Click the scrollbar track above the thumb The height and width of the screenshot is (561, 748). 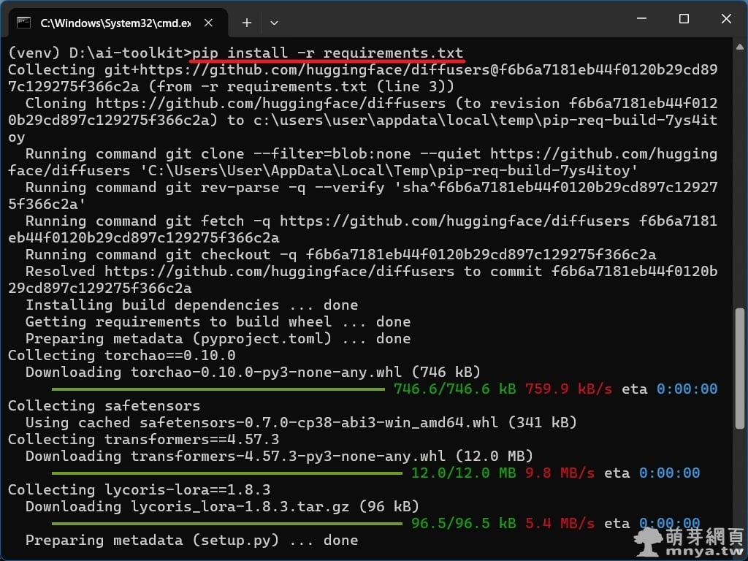pyautogui.click(x=740, y=183)
